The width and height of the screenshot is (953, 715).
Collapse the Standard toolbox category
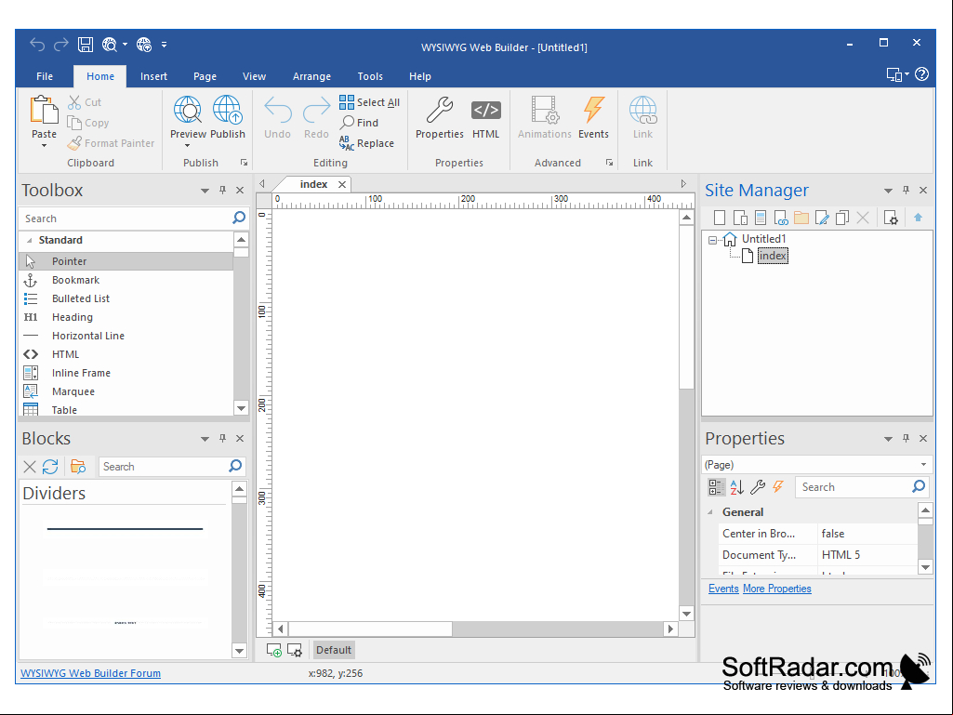29,240
